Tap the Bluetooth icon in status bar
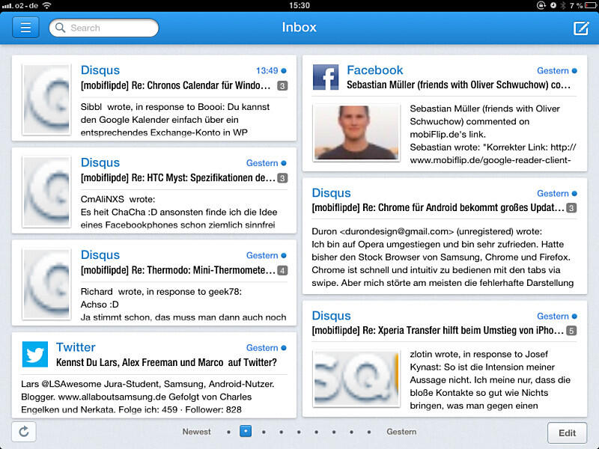 (x=563, y=5)
